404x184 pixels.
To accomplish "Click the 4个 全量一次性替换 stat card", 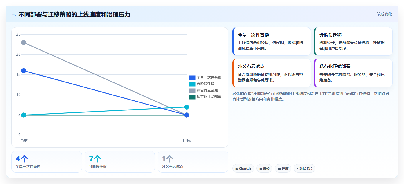I will pos(47,162).
